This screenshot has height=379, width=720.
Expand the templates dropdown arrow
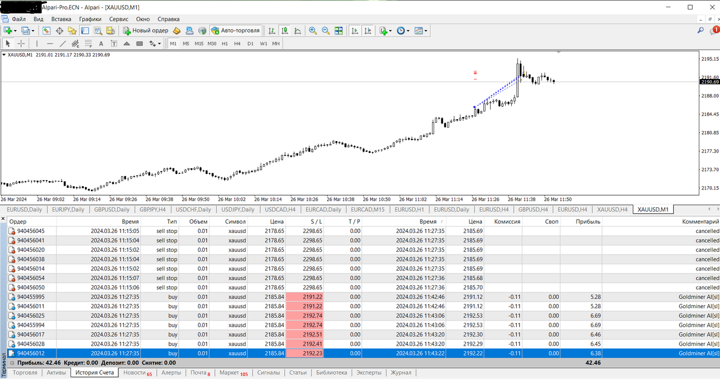pos(426,31)
